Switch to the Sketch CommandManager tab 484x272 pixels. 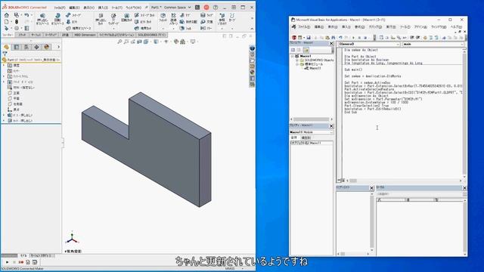pyautogui.click(x=22, y=35)
